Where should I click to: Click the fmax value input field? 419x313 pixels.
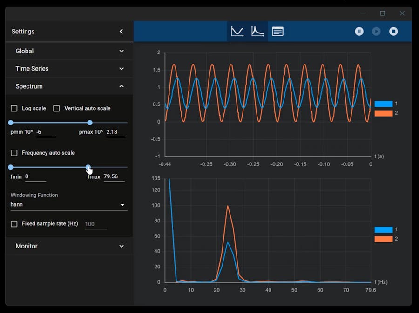[114, 176]
